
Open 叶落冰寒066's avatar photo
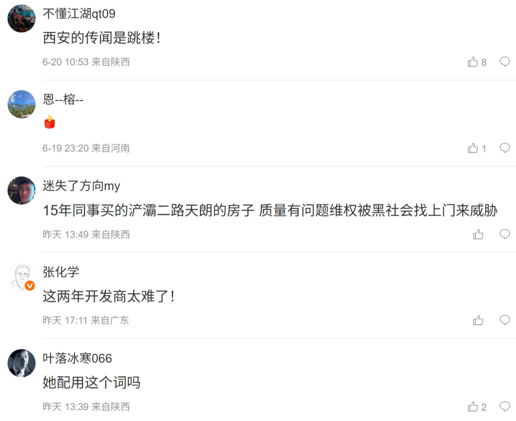click(x=22, y=363)
